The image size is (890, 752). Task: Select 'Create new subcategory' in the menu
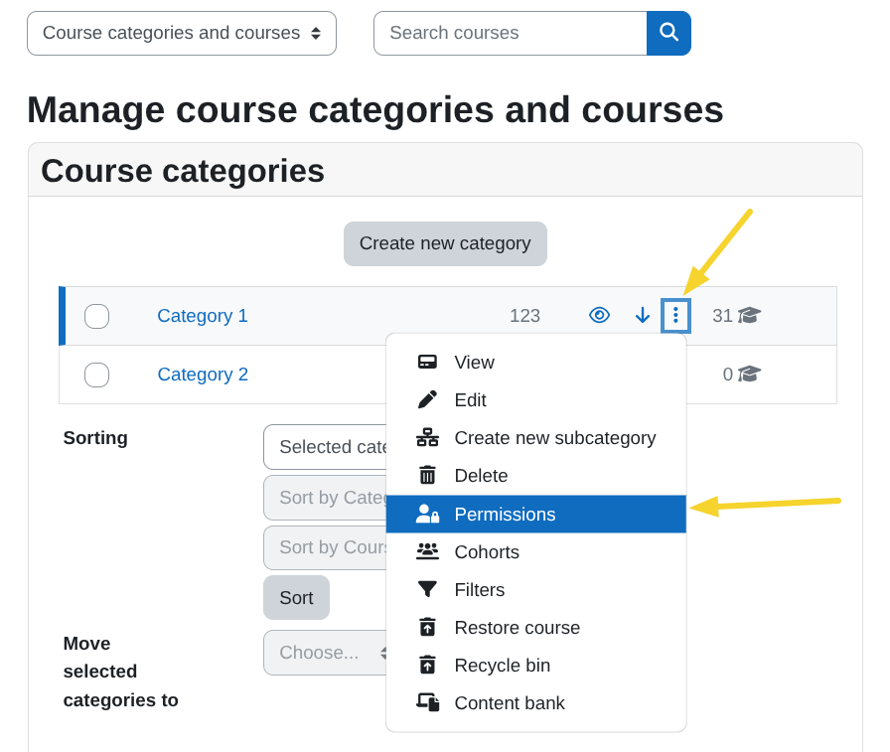click(x=554, y=437)
